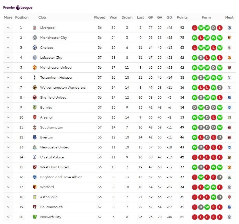This screenshot has width=239, height=224.
Task: Click Aston Villa's next opponent Arsenal badge
Action: 229,197
